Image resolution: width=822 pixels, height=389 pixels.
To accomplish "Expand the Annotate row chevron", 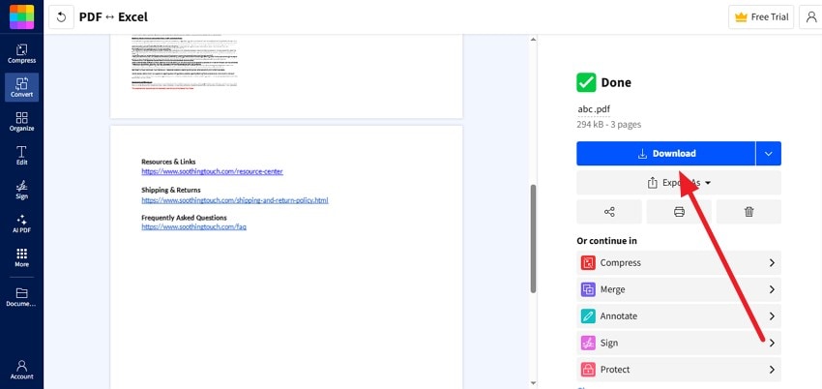I will [772, 316].
